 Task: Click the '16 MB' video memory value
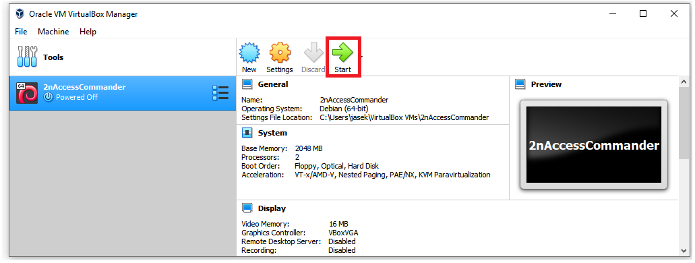pyautogui.click(x=338, y=224)
